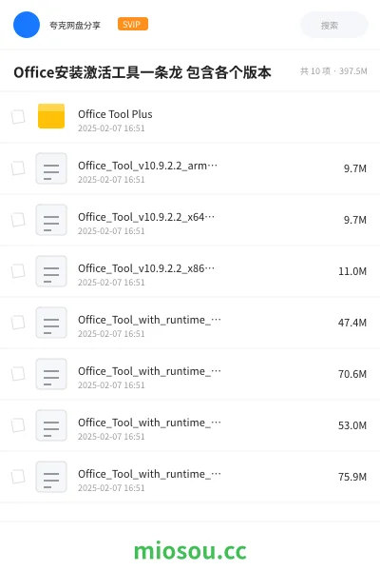380x571 pixels.
Task: Click the 53.0M size value
Action: click(352, 425)
